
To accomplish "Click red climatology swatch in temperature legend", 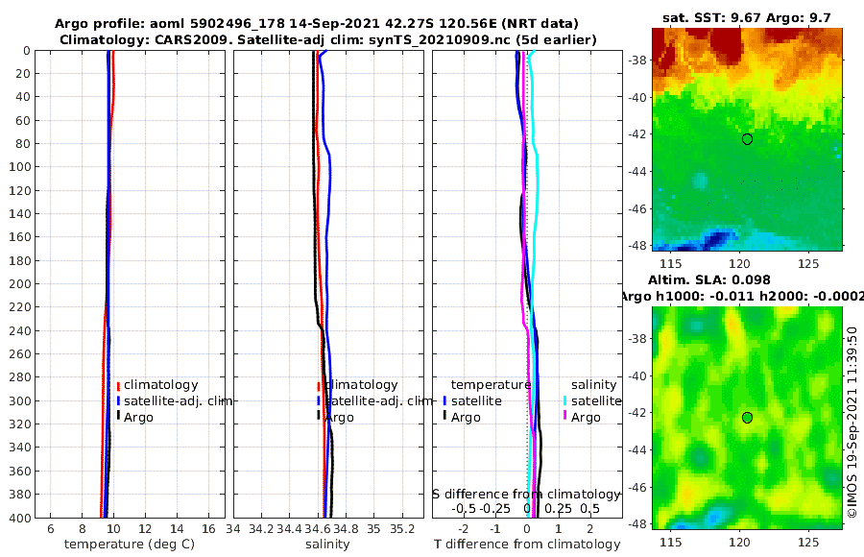I will coord(118,385).
